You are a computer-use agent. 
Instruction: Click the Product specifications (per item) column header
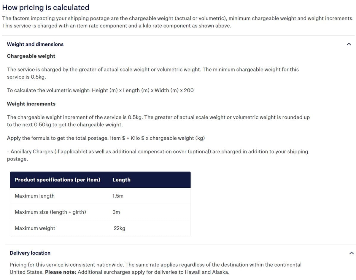pyautogui.click(x=58, y=180)
